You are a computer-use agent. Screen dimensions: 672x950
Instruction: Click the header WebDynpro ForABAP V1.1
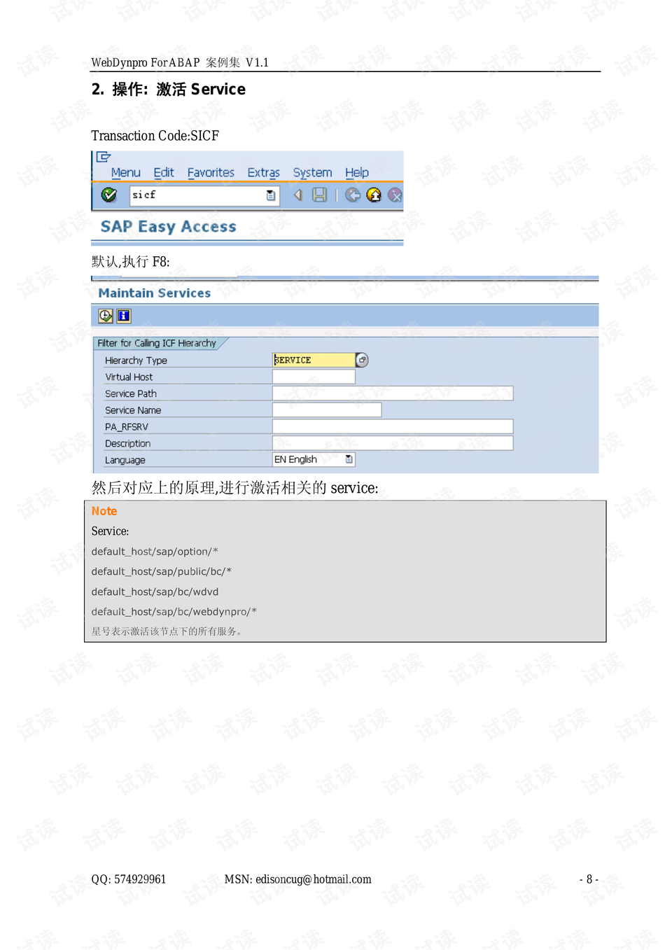tap(180, 62)
